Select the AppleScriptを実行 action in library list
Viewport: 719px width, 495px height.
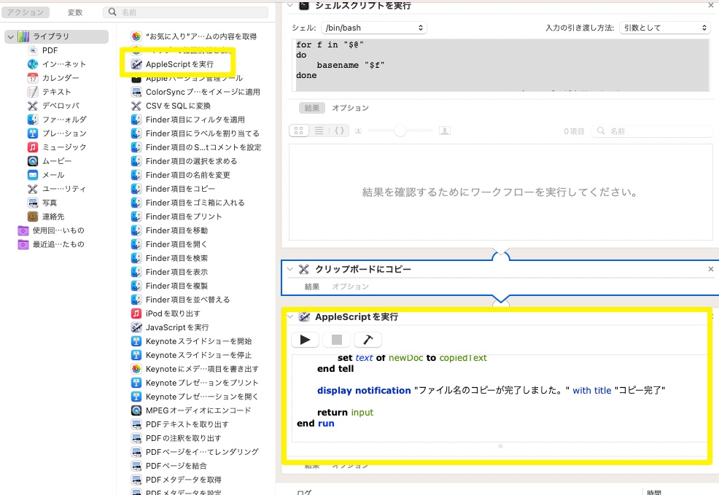coord(179,64)
